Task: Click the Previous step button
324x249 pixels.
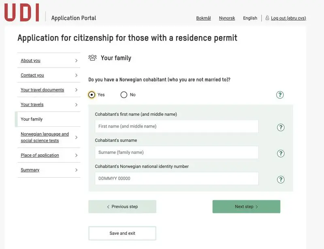Action: 122,206
